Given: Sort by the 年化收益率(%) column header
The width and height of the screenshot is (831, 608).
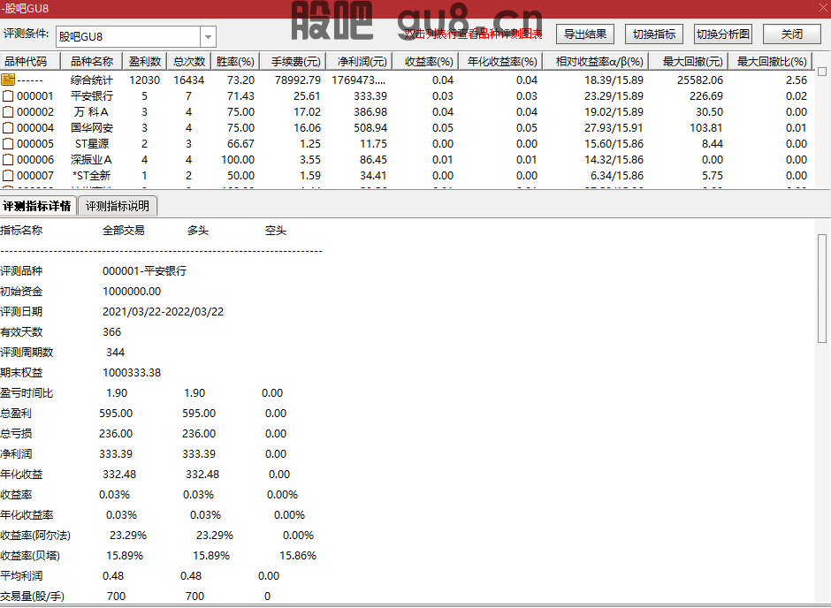Looking at the screenshot, I should pos(501,62).
